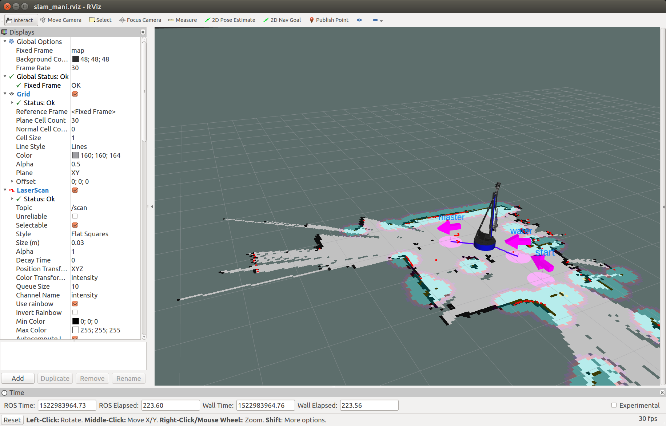
Task: Open the Grid Color swatch
Action: (x=76, y=155)
